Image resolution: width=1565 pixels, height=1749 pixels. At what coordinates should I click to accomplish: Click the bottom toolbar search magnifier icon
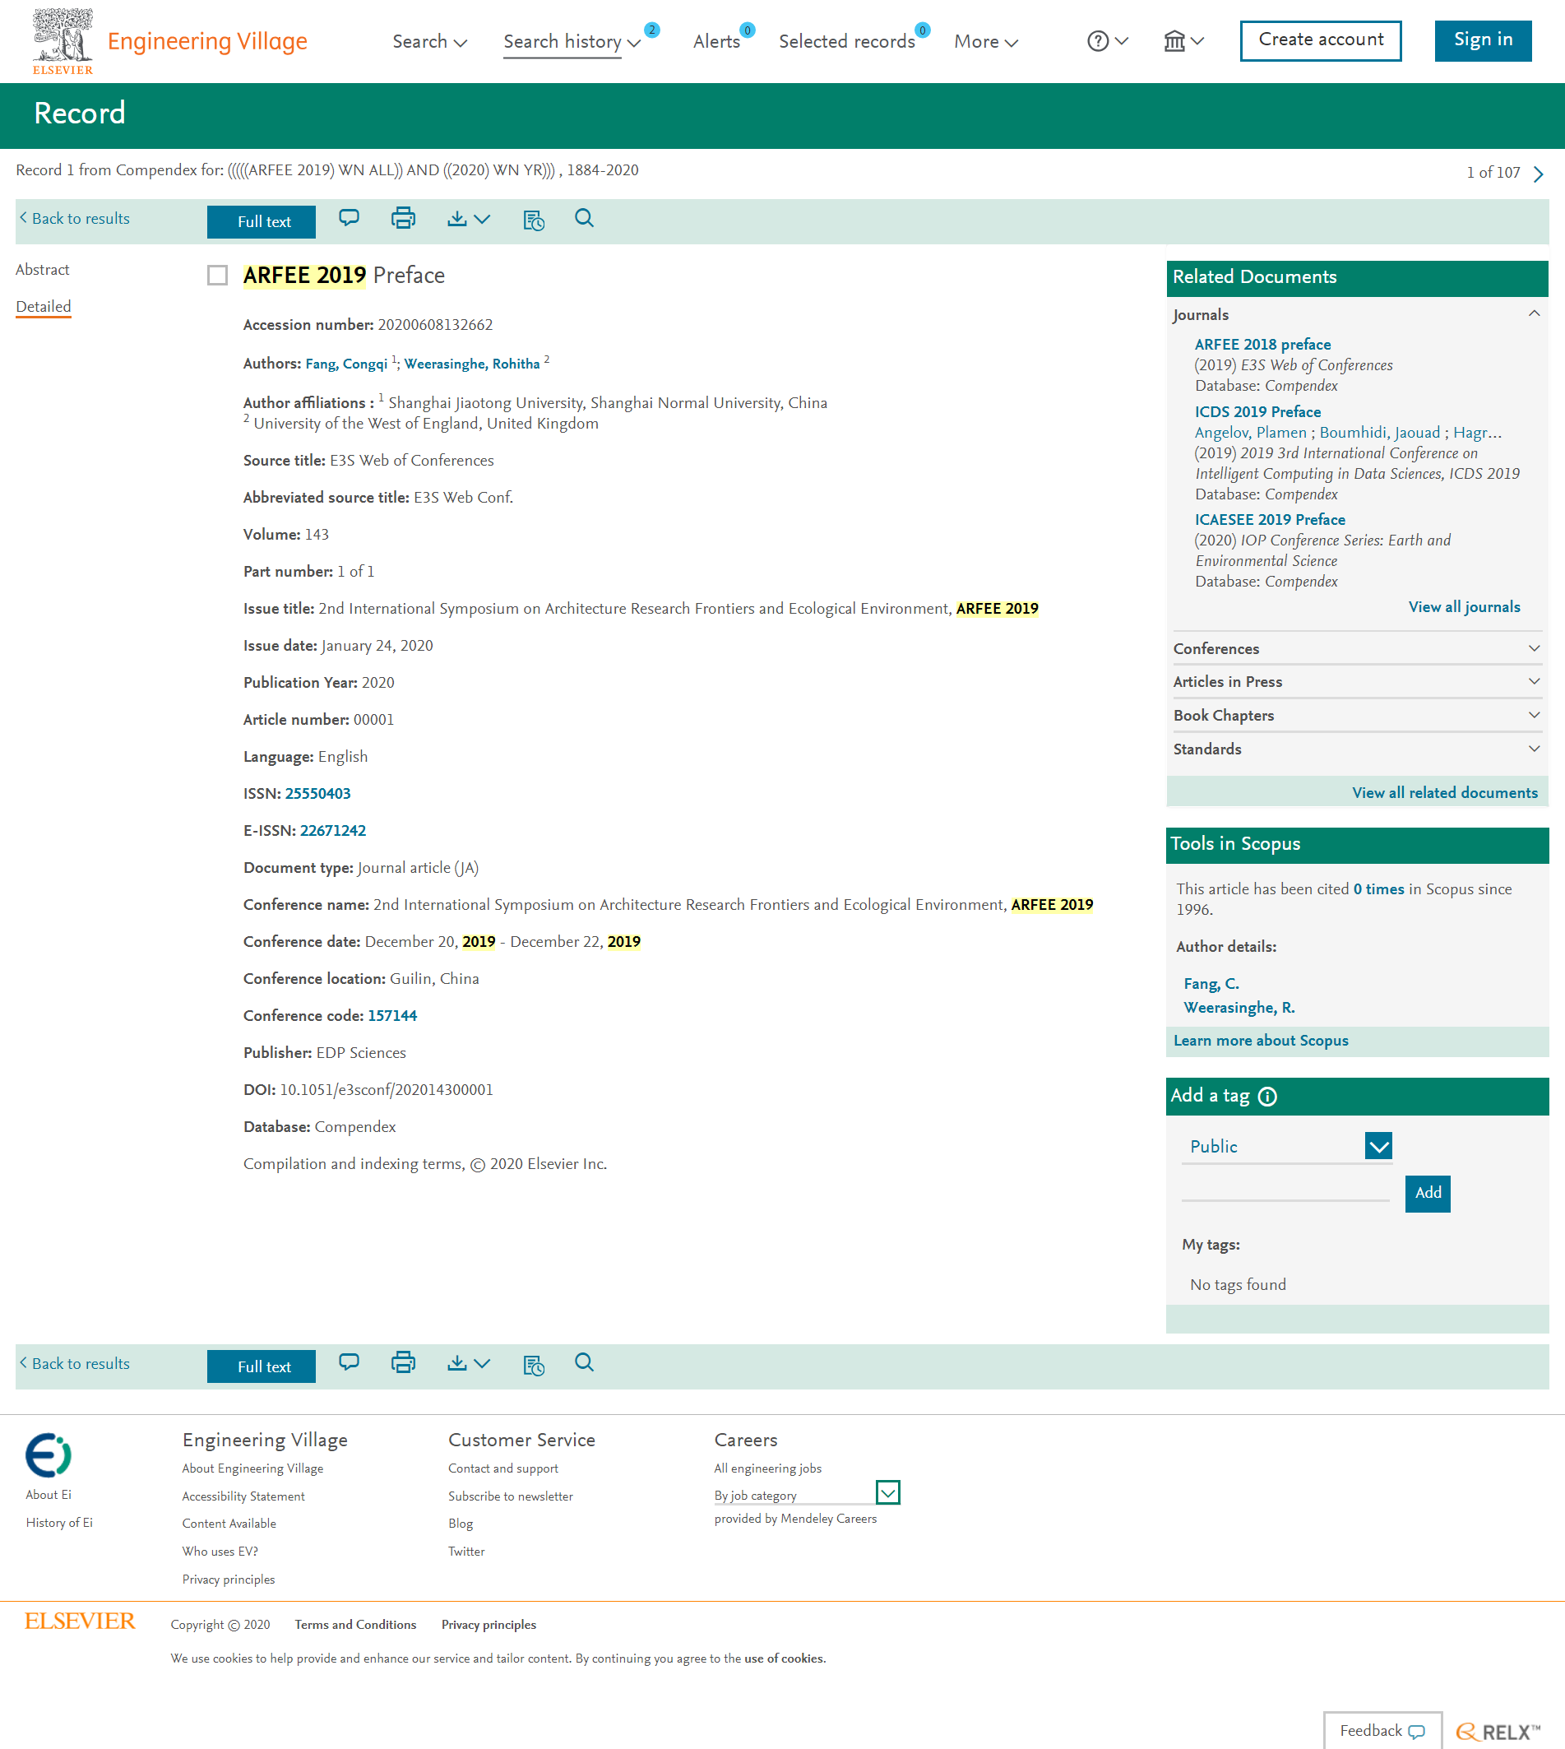pos(585,1362)
